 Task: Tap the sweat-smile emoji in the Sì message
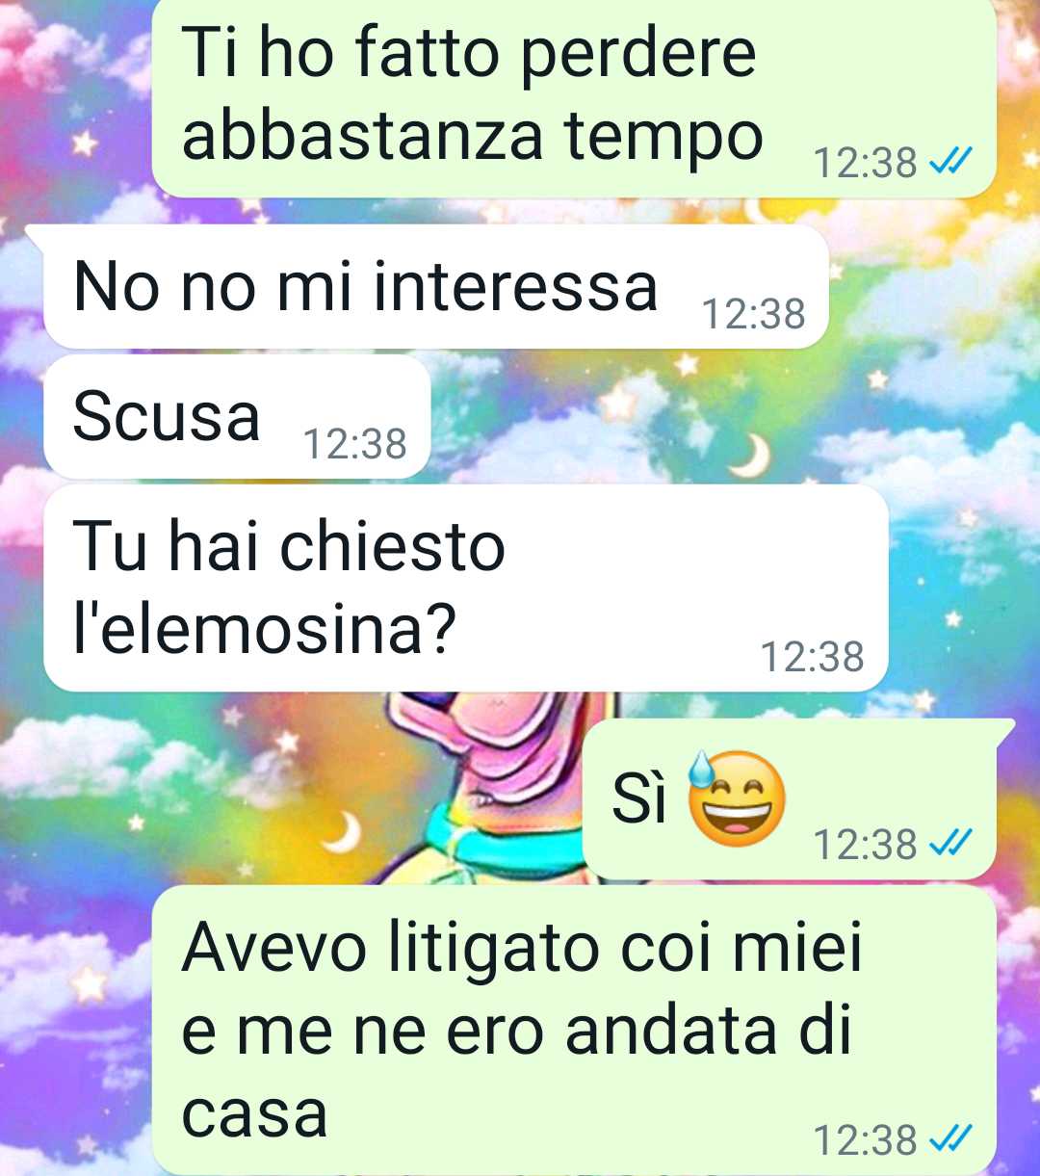[x=737, y=798]
